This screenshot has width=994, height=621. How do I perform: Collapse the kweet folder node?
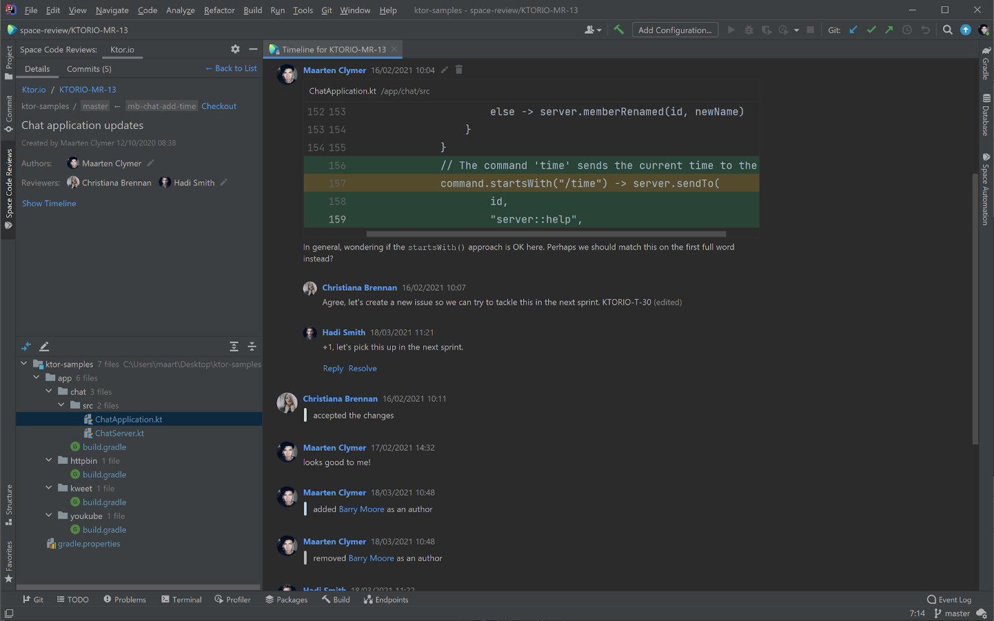coord(48,488)
